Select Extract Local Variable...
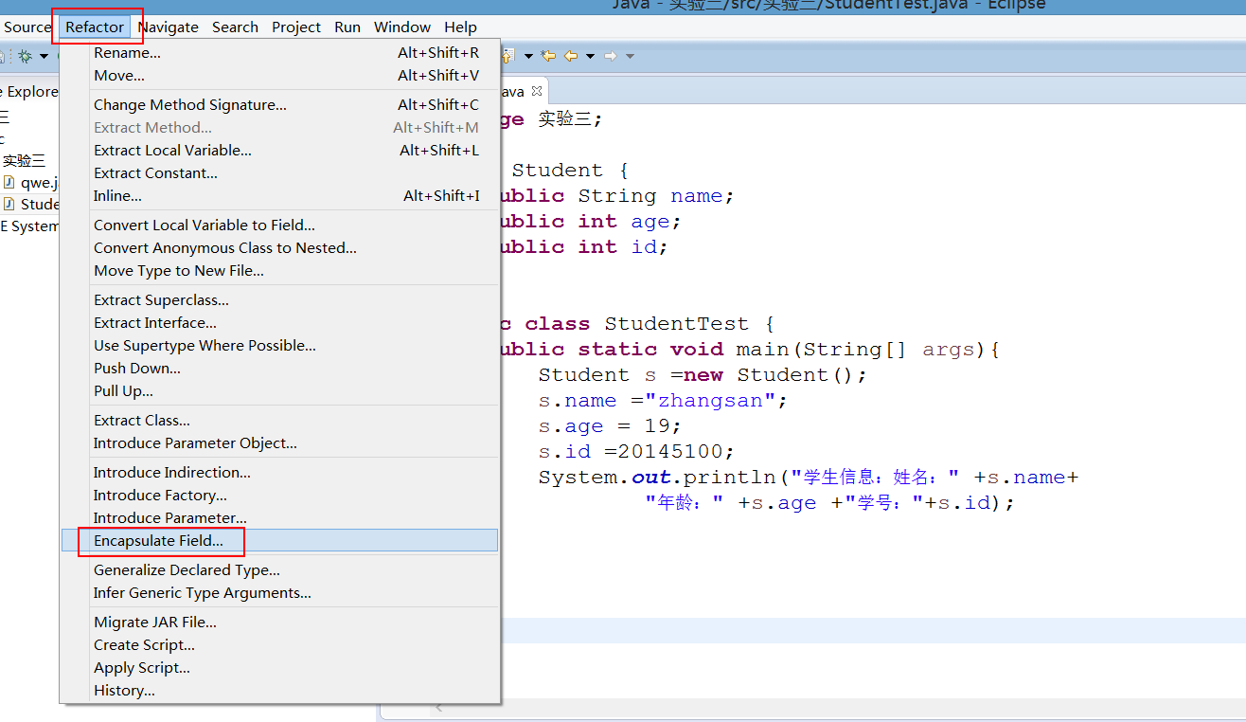 pos(279,151)
